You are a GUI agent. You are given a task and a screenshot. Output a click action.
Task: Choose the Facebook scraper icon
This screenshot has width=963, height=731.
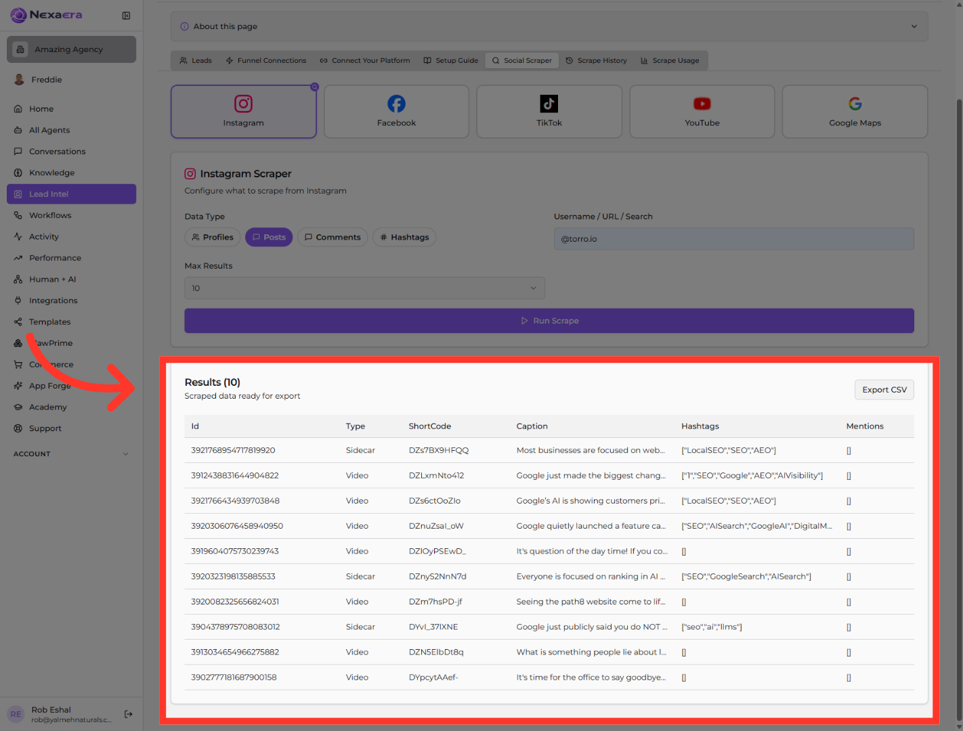tap(396, 104)
